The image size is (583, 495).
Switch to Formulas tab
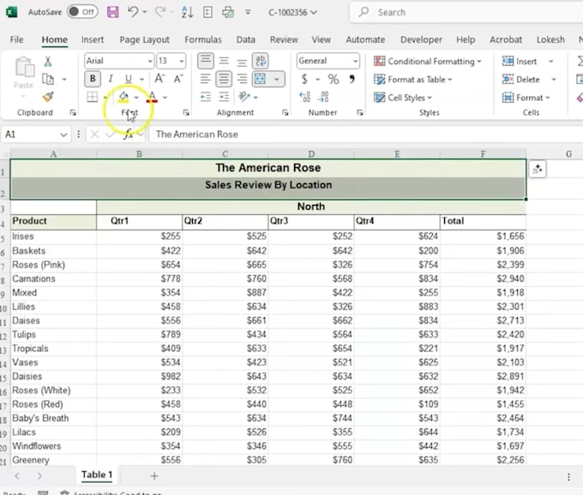203,39
